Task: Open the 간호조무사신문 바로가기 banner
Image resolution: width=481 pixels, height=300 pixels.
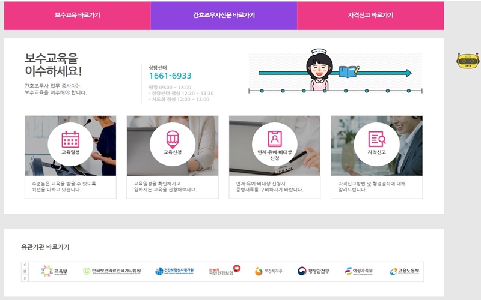Action: (224, 16)
